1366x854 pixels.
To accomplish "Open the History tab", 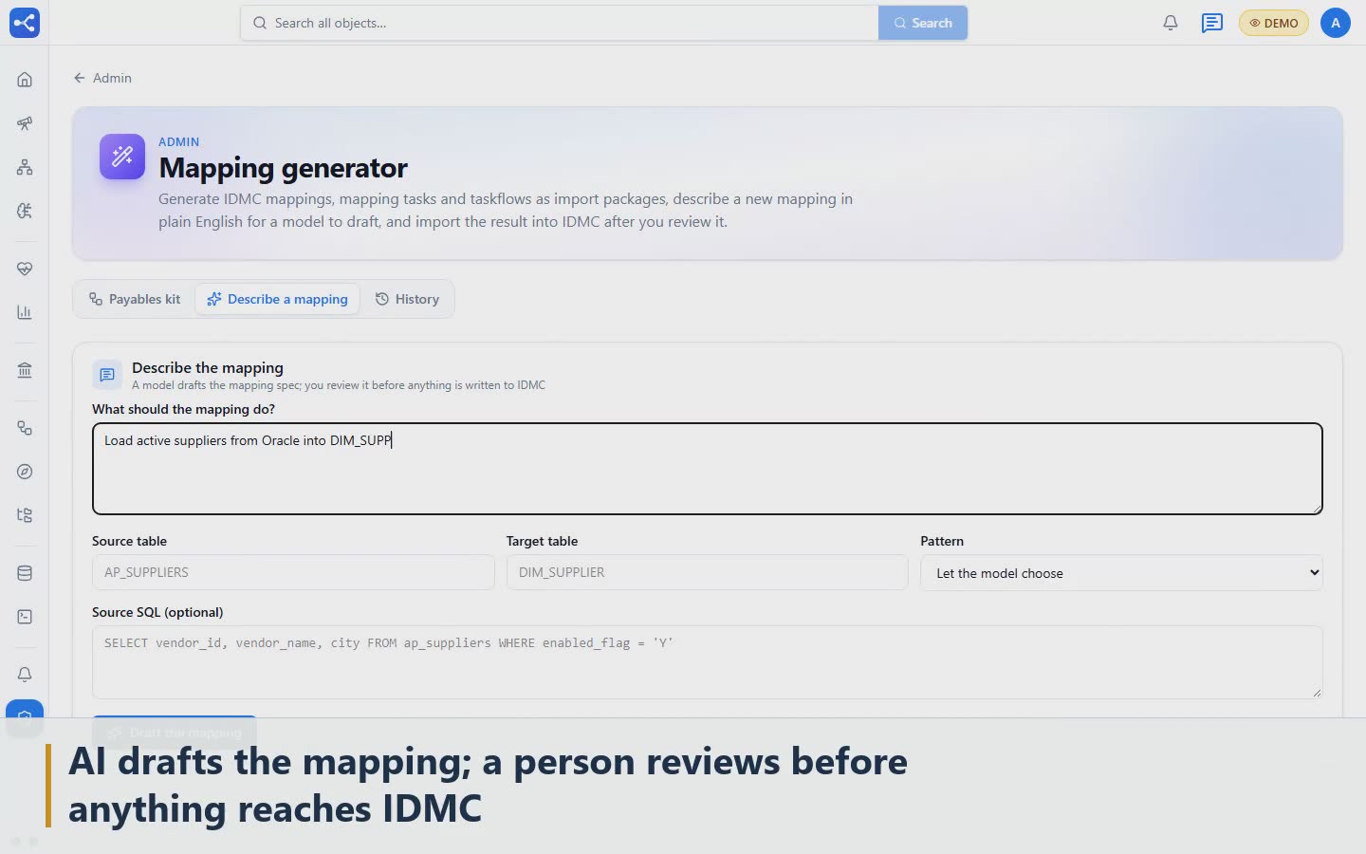I will click(x=407, y=299).
